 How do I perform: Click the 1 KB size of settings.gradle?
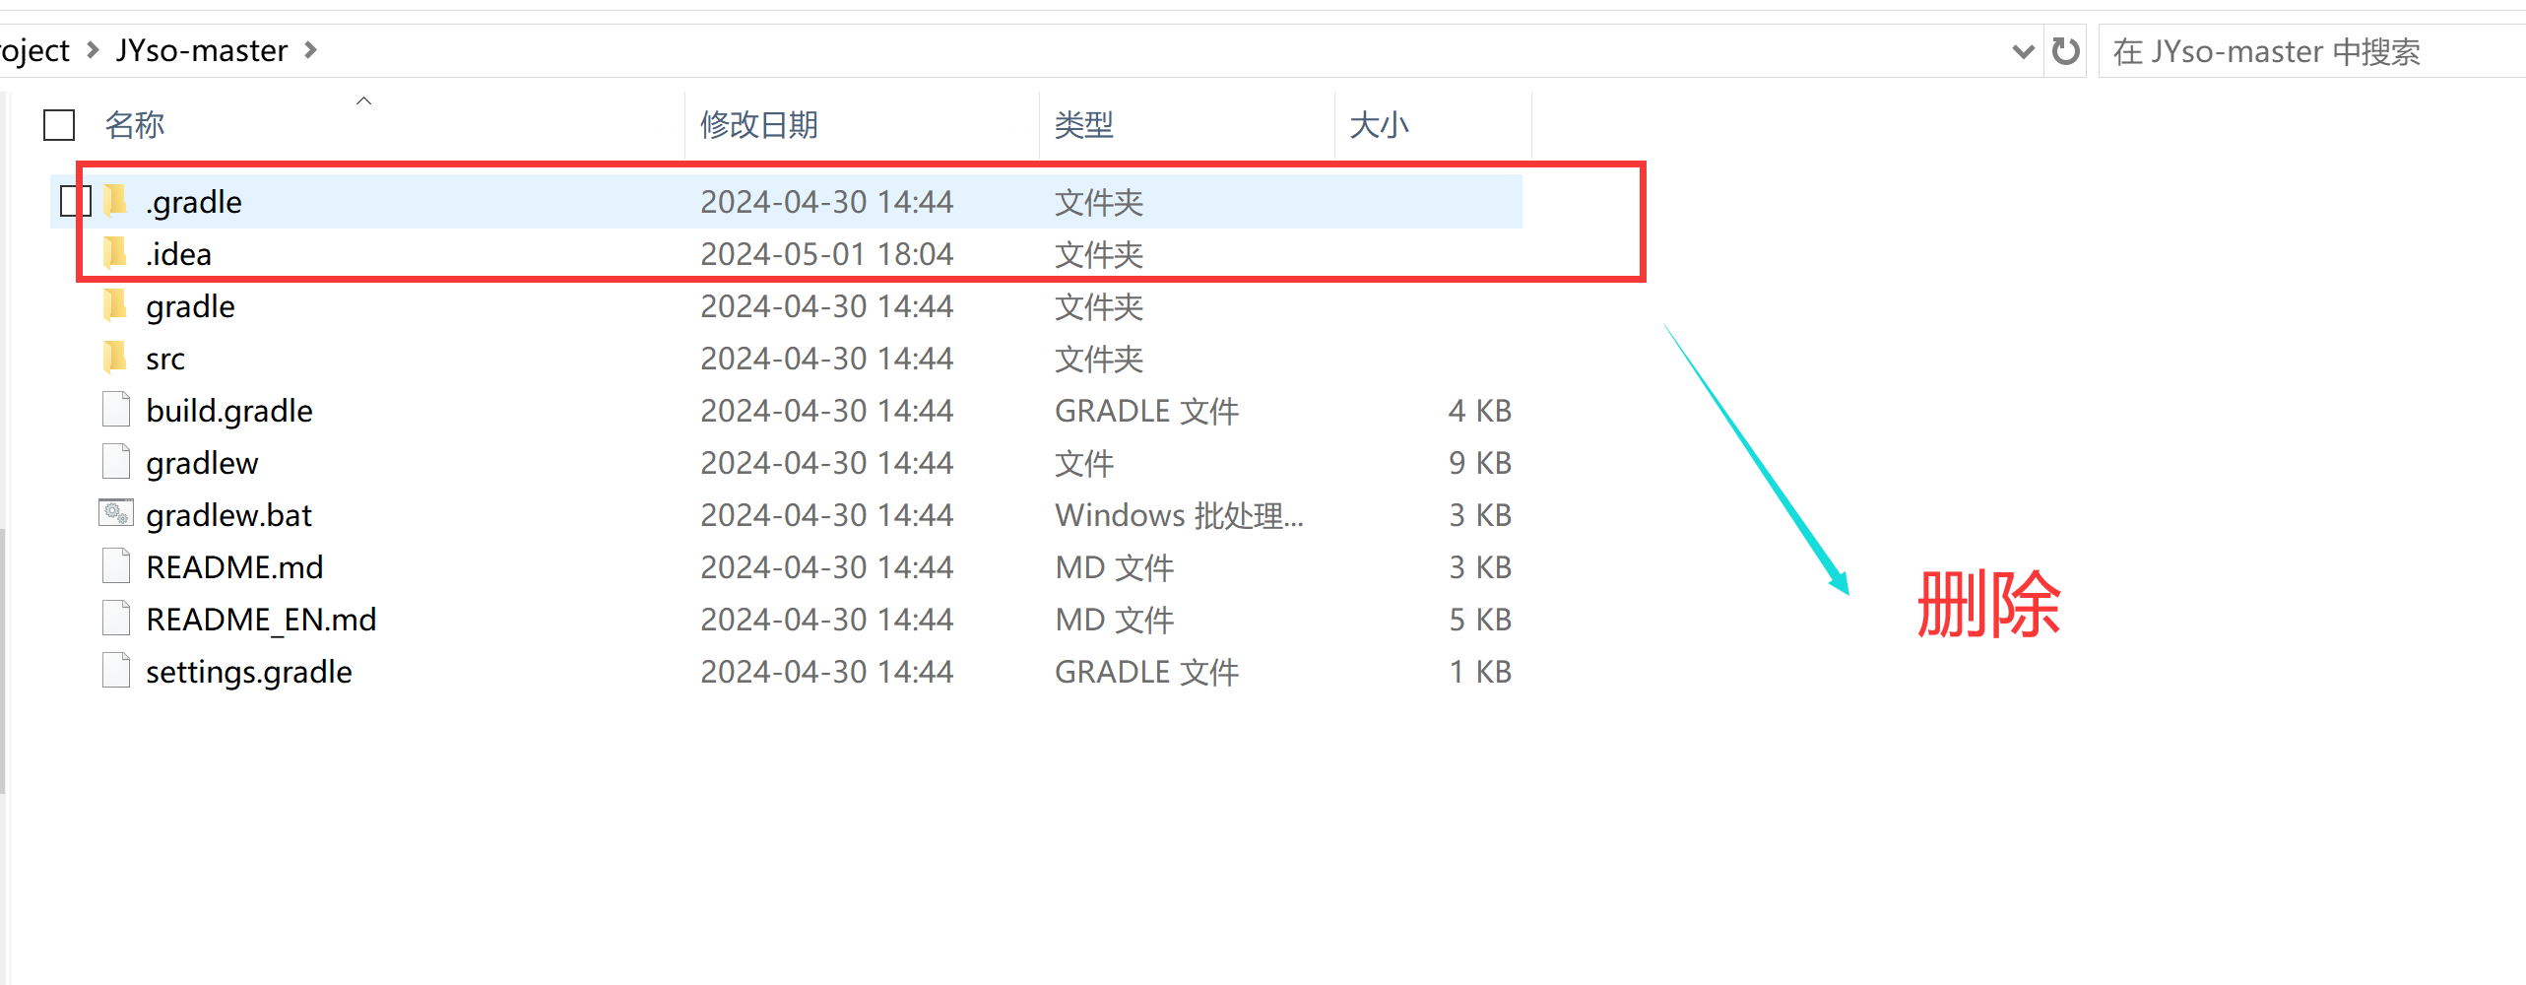click(x=1479, y=672)
